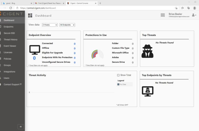199x131 pixels.
Task: Click Unconfigured Secure Drives count
Action: (74, 62)
